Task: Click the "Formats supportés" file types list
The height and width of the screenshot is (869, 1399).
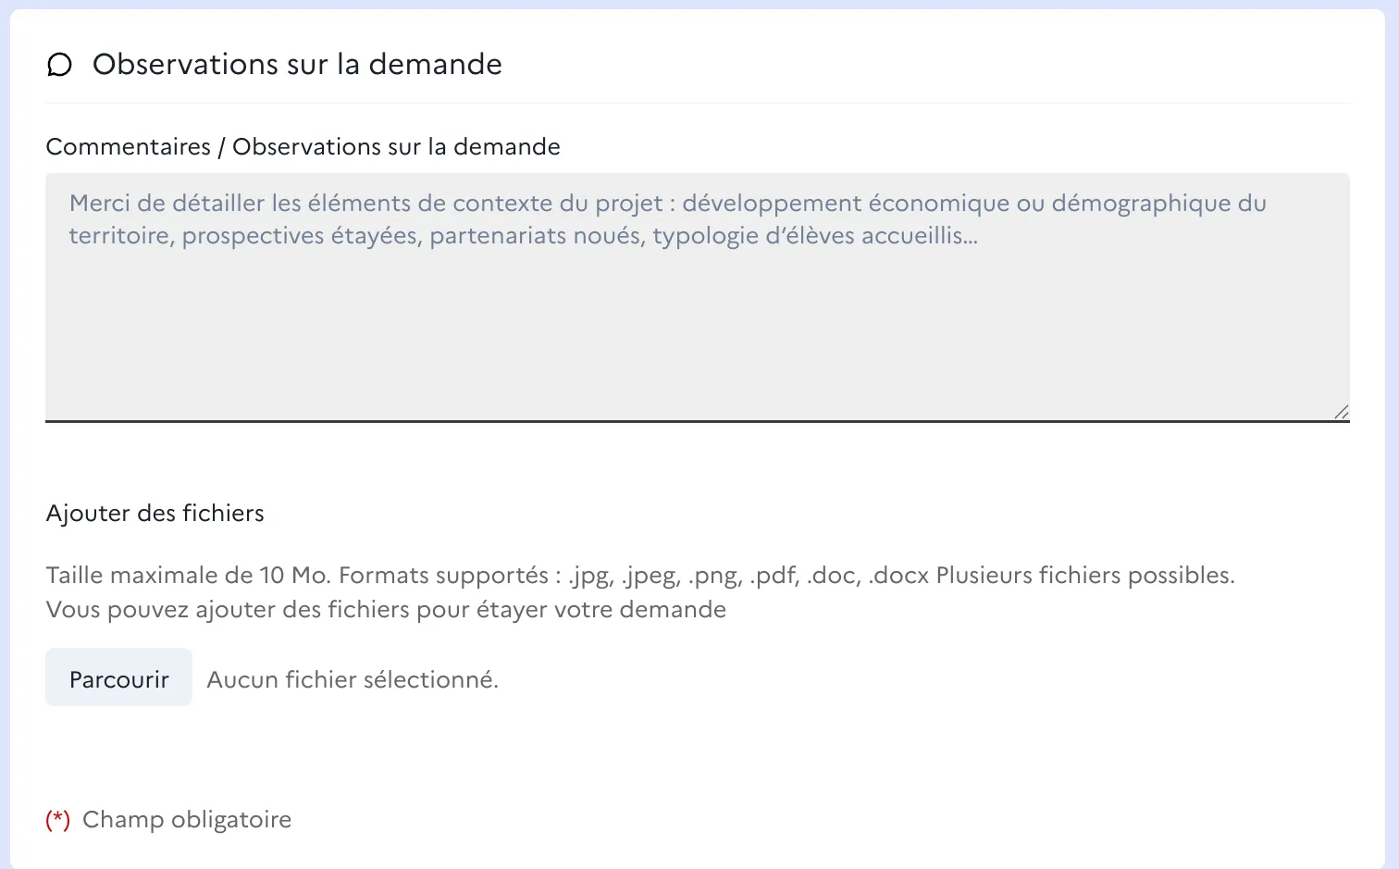Action: [x=634, y=575]
